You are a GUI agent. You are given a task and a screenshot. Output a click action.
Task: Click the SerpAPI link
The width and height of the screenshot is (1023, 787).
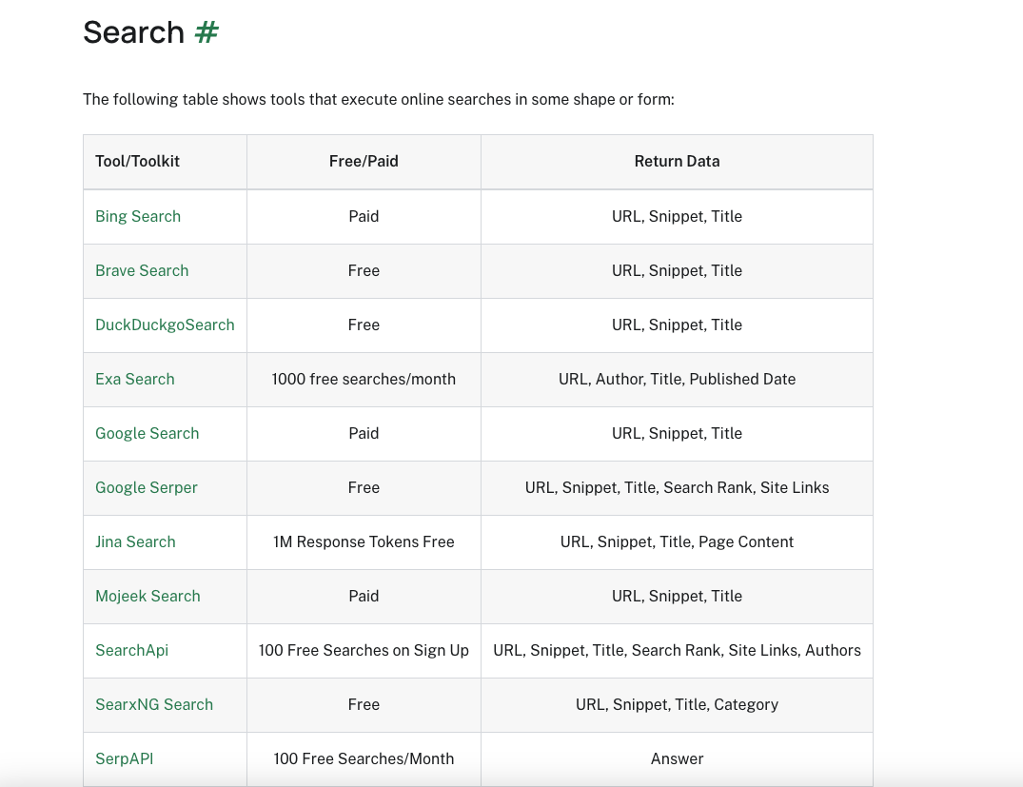(124, 758)
